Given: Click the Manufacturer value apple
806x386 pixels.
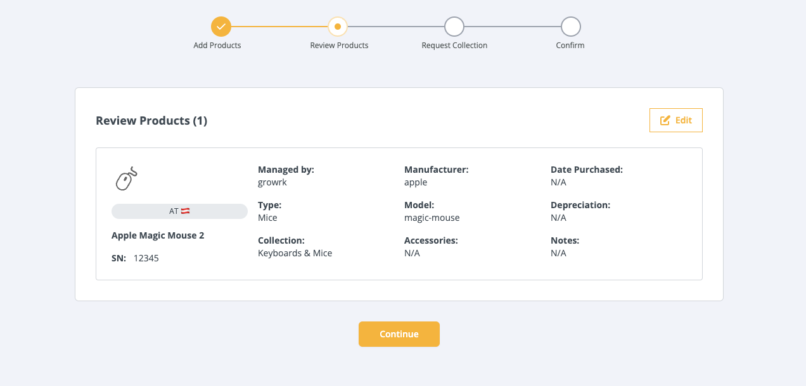Looking at the screenshot, I should 416,182.
